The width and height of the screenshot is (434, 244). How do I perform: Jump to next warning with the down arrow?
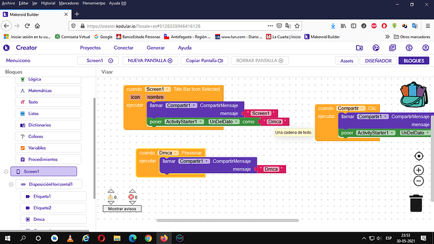point(111,203)
